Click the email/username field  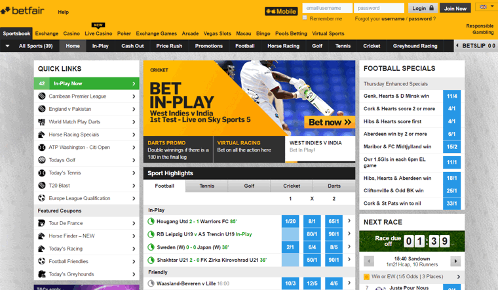pyautogui.click(x=327, y=8)
